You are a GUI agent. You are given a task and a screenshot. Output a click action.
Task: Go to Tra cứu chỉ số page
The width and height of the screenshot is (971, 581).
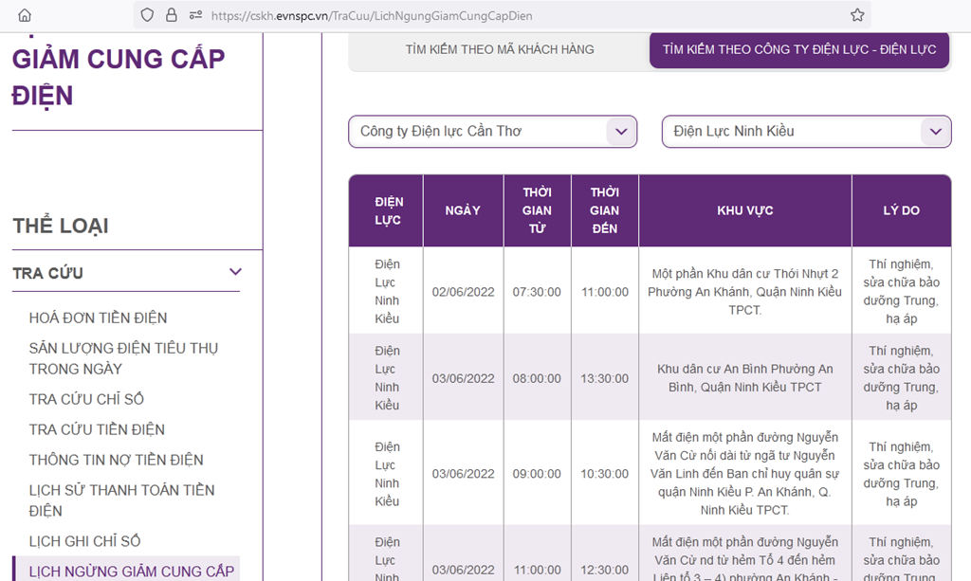pos(86,399)
